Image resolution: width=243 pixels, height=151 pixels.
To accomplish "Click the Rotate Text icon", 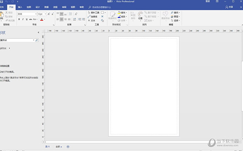I will [76, 14].
